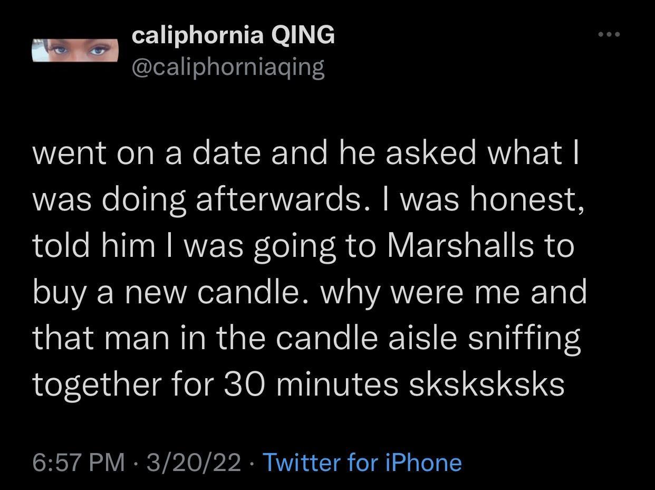The width and height of the screenshot is (655, 490).
Task: Click the "sksksksks" text in the tweet
Action: pyautogui.click(x=486, y=385)
